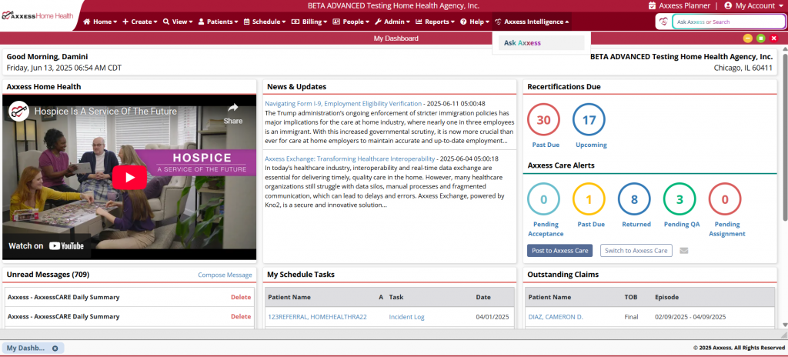The height and width of the screenshot is (357, 788).
Task: Click the Help question mark icon
Action: pos(462,22)
